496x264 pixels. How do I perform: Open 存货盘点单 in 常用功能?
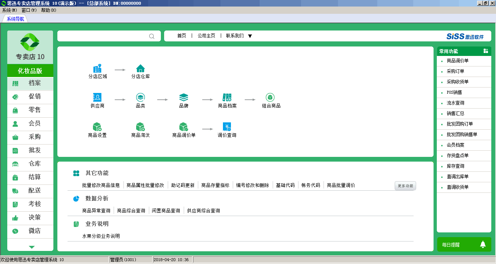click(464, 156)
